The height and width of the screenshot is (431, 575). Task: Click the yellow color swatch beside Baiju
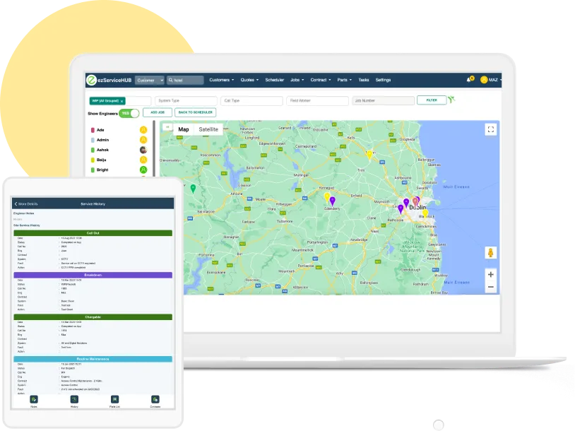(93, 160)
